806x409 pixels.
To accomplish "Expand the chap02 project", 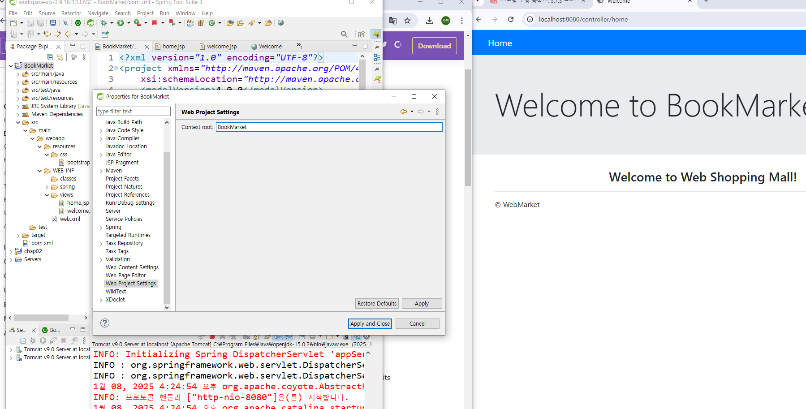I will (11, 252).
